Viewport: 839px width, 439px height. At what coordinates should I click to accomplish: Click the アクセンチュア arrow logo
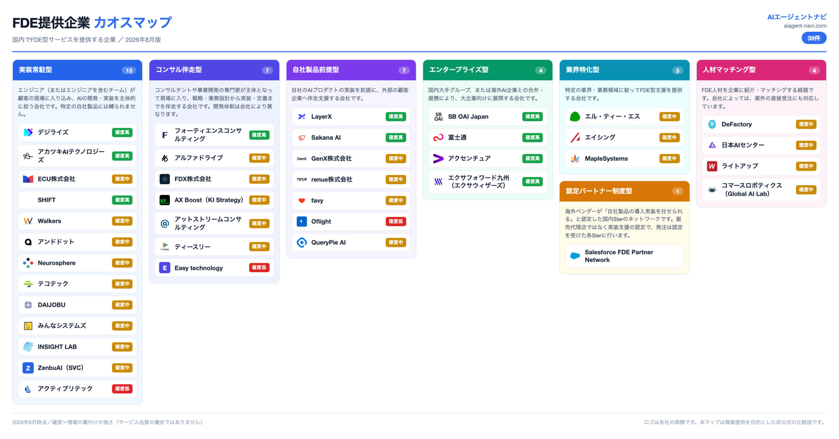coord(439,159)
